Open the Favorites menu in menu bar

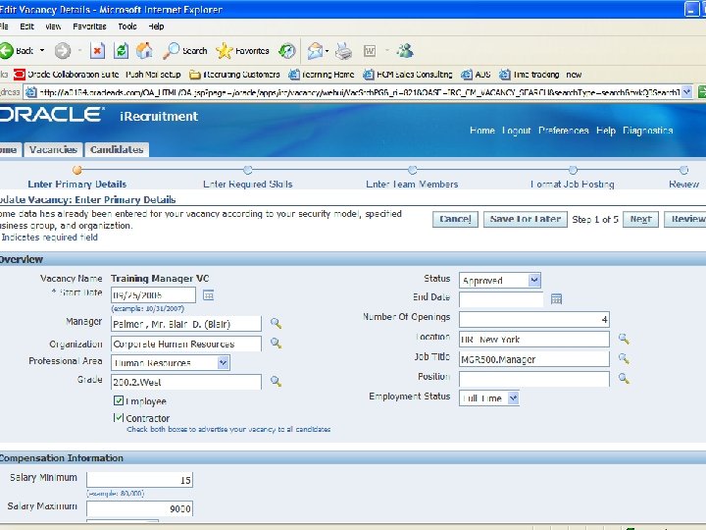tap(89, 26)
